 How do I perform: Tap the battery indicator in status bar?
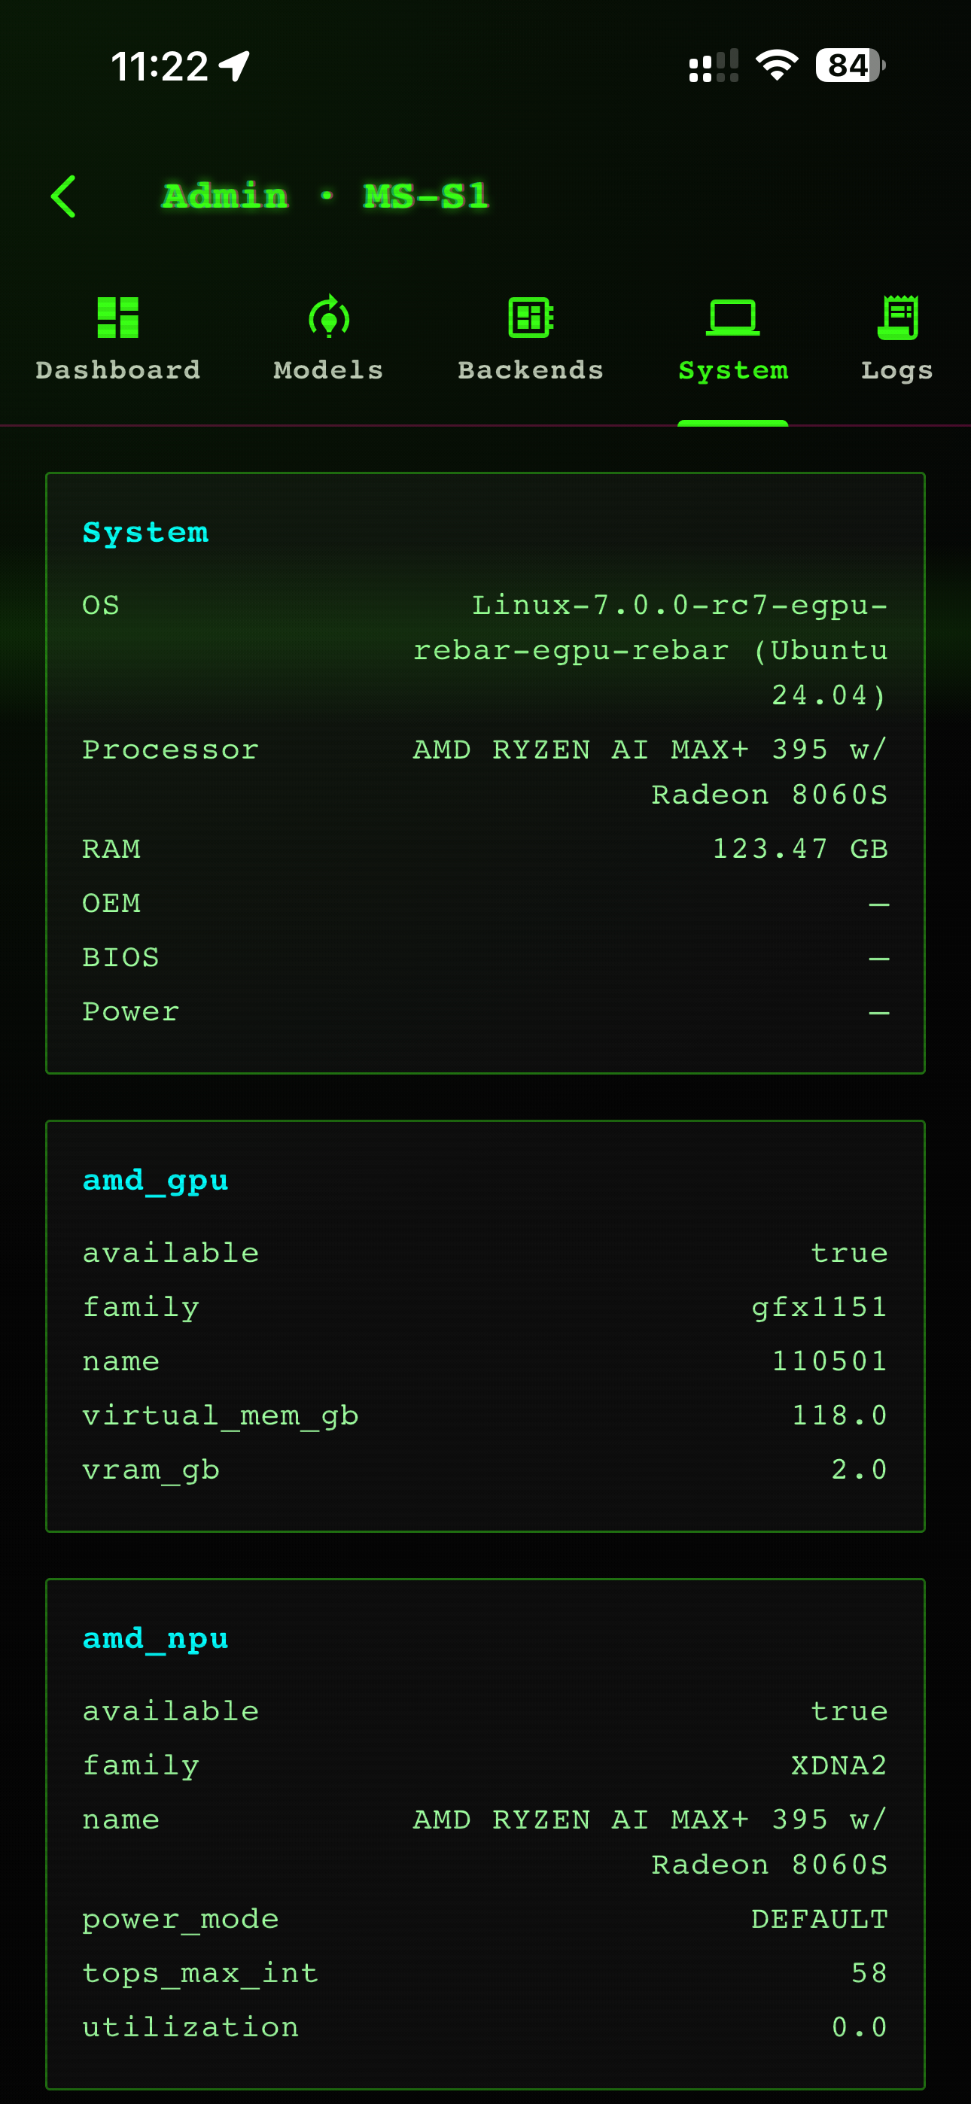coord(850,65)
